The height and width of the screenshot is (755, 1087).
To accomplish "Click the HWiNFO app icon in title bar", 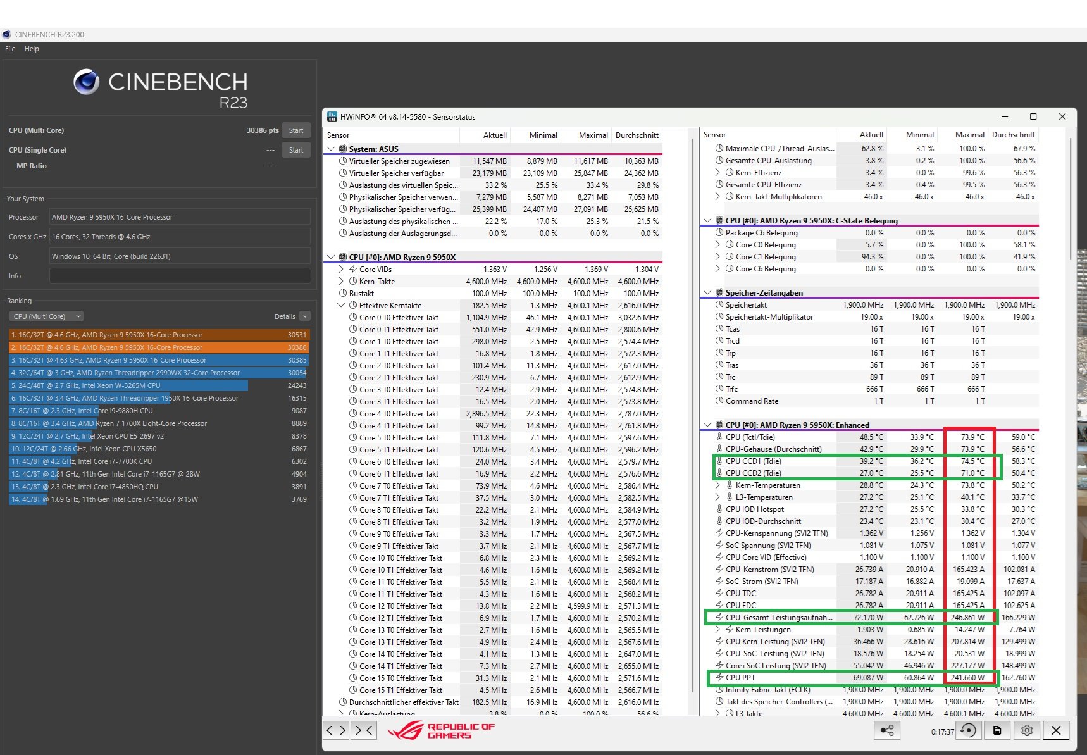I will coord(332,116).
